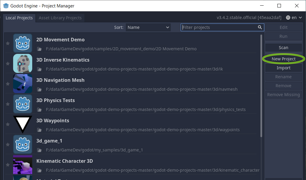Viewport: 306px width, 180px height.
Task: Click the 2D Movement Demo project icon
Action: pyautogui.click(x=23, y=43)
